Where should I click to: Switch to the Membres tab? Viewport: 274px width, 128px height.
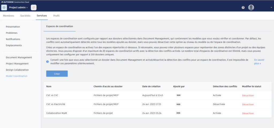click(x=8, y=16)
